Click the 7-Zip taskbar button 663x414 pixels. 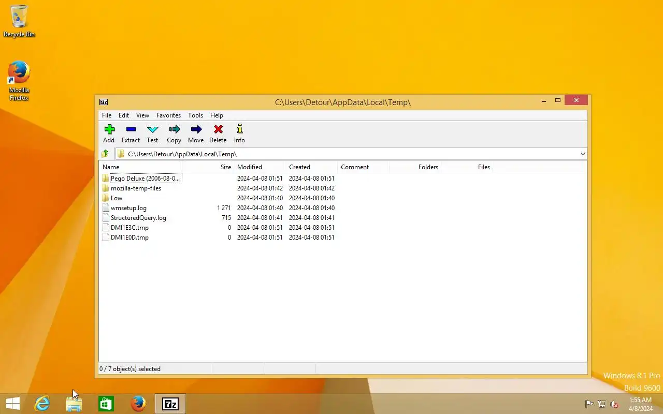click(x=170, y=404)
